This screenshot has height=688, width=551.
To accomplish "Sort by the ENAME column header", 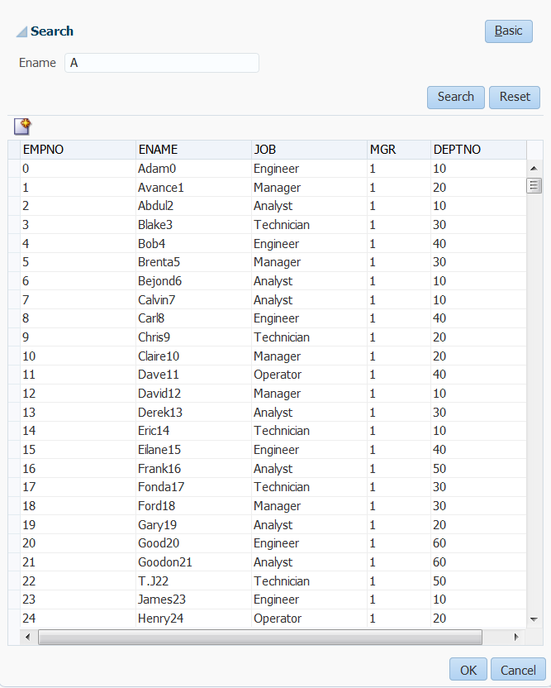I will point(193,150).
